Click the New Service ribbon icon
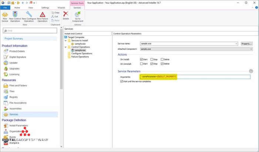Screen dimensions: 259x152 pyautogui.click(x=5, y=17)
